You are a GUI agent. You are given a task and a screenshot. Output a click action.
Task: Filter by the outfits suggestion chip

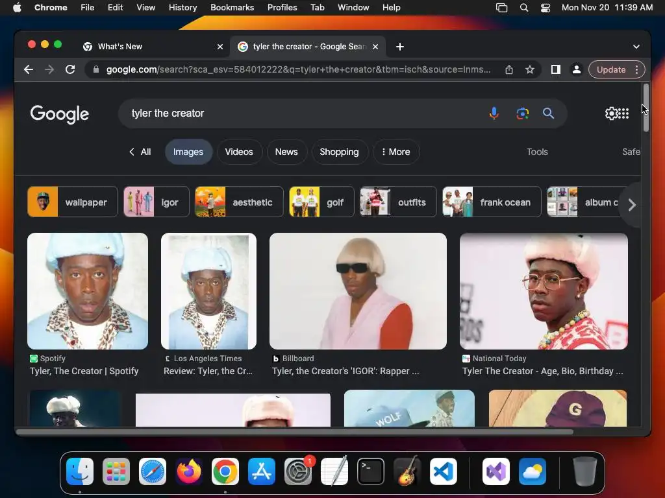pos(398,202)
